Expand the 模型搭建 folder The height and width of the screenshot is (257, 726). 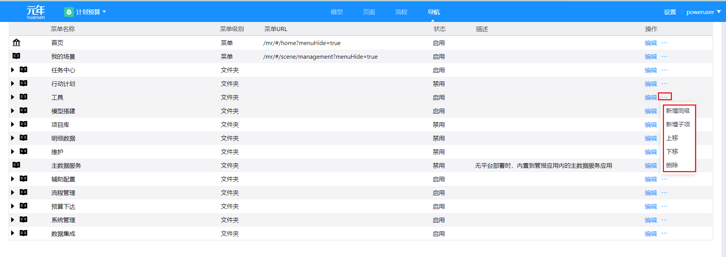pyautogui.click(x=12, y=111)
